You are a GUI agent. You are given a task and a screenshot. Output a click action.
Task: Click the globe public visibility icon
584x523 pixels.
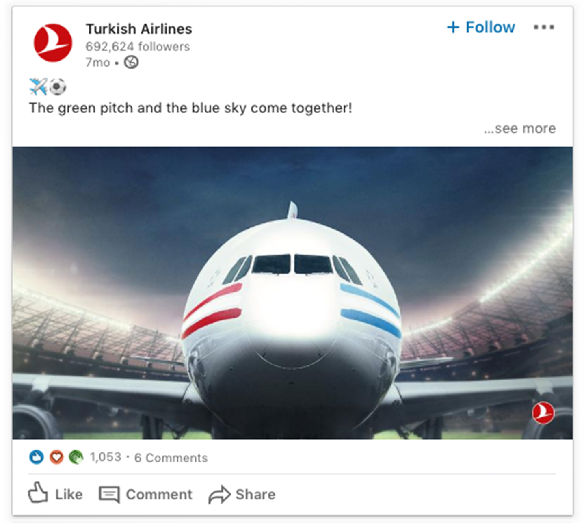131,62
